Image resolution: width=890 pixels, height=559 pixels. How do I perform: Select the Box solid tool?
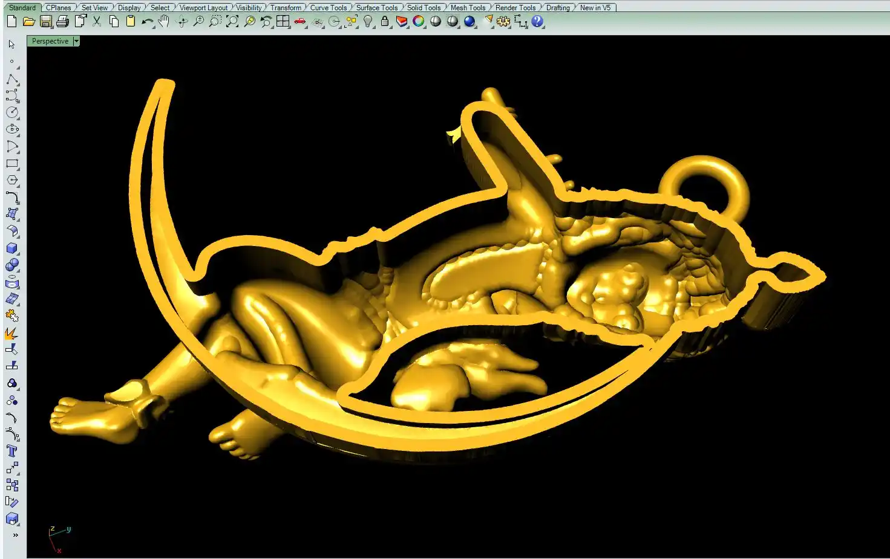[12, 248]
